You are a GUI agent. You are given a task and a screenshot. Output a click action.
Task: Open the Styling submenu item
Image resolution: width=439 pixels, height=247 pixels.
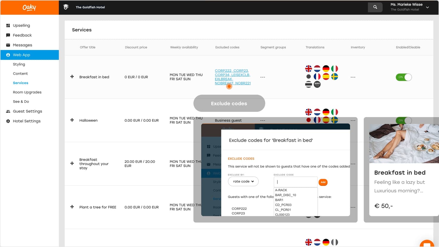coord(19,64)
